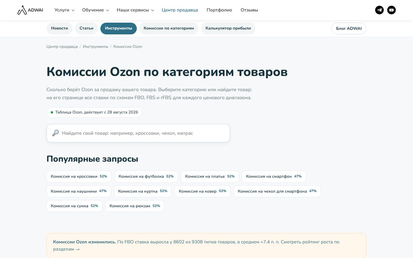Click the Популярные запросы heading
413x258 pixels.
tap(92, 159)
